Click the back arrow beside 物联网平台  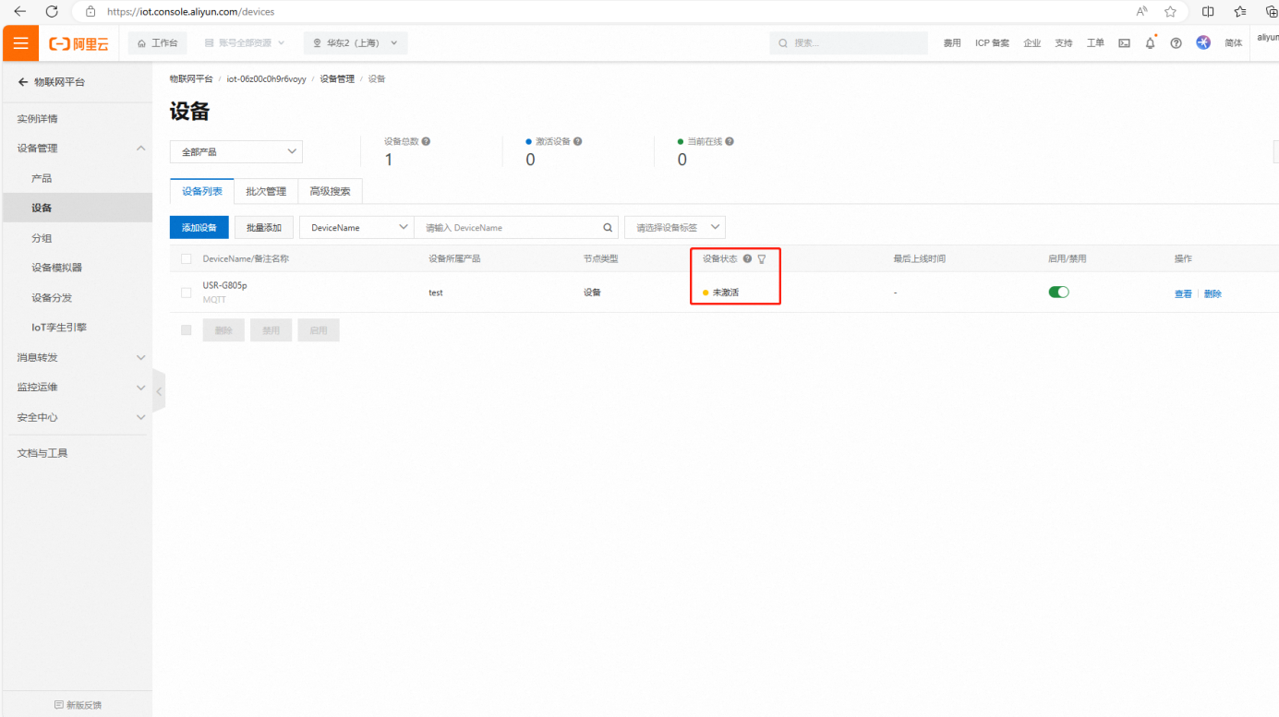(23, 82)
